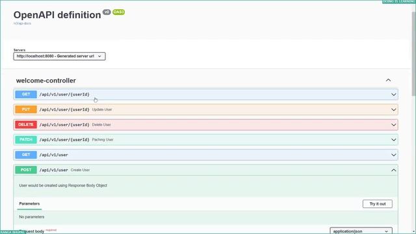
Task: Collapse the welcome-controller section
Action: click(x=388, y=80)
